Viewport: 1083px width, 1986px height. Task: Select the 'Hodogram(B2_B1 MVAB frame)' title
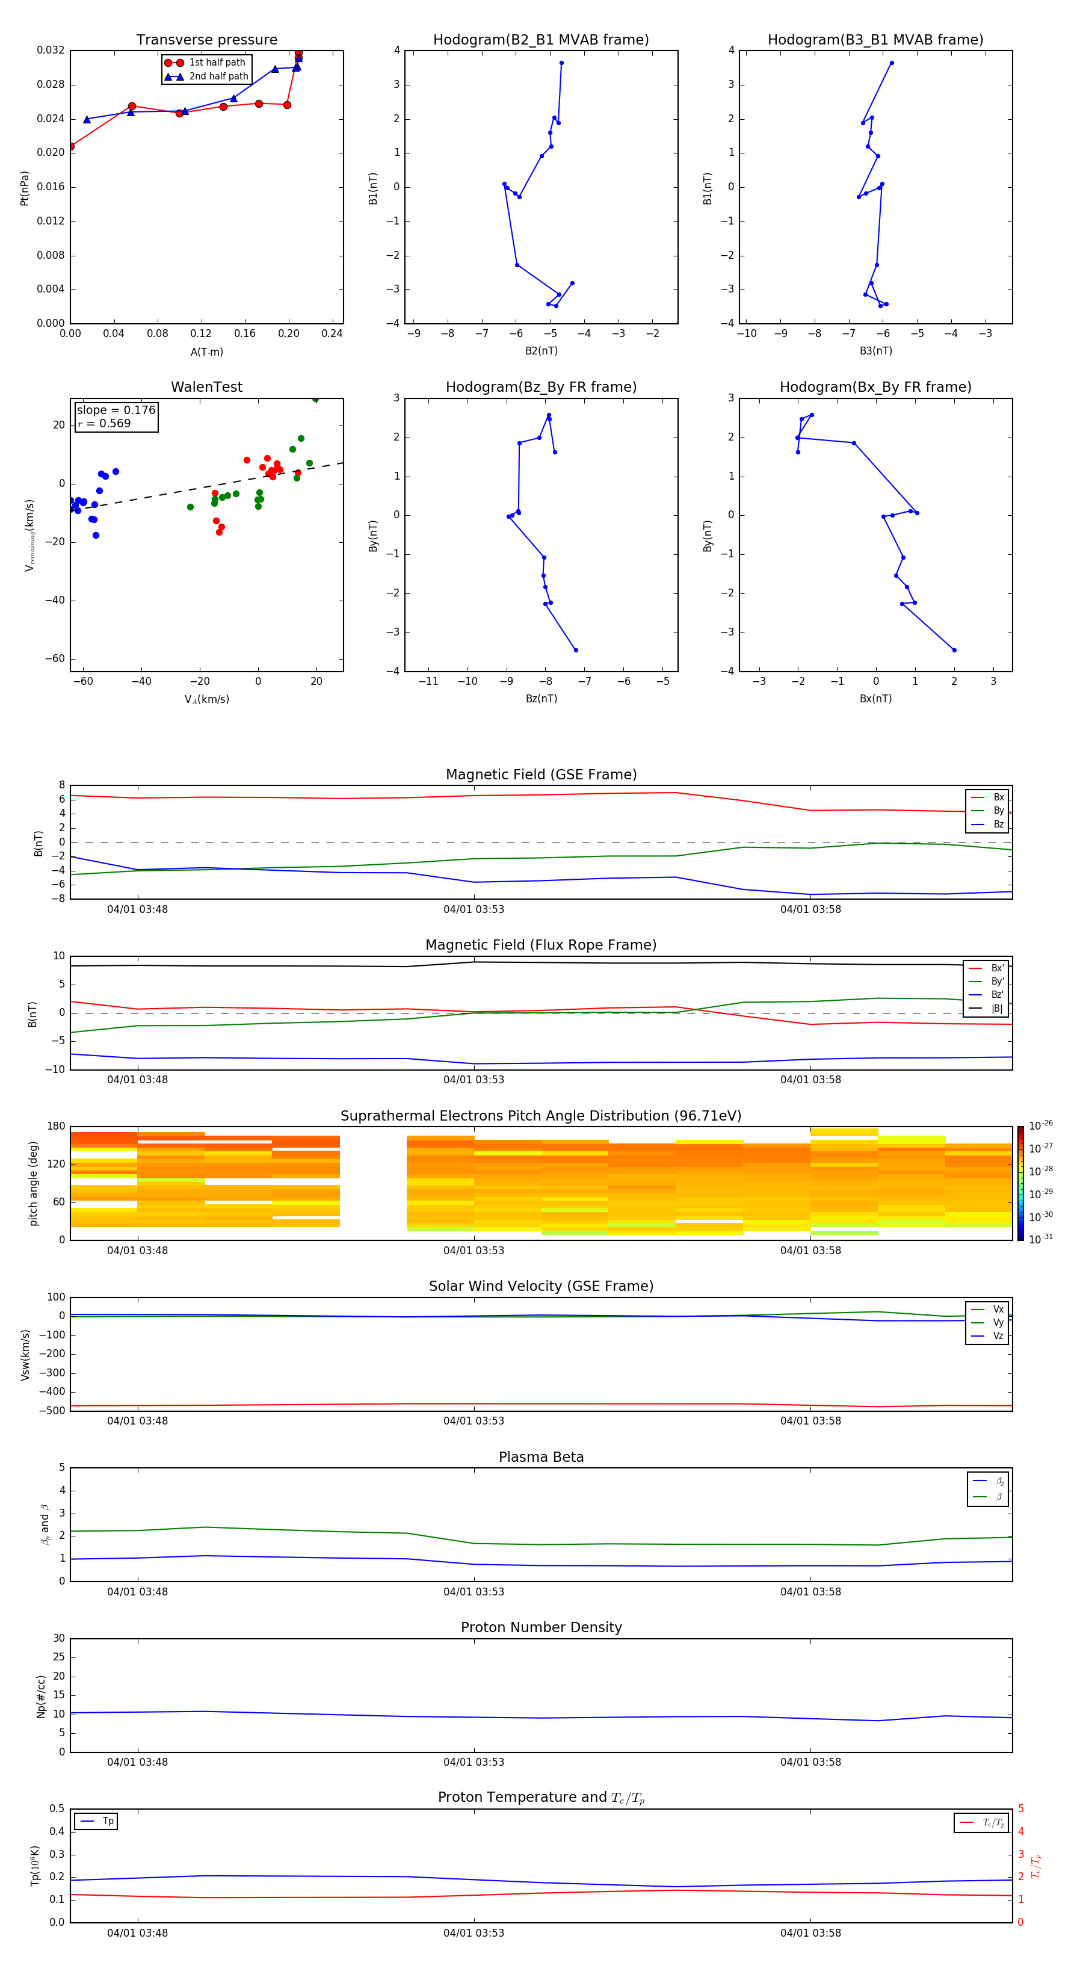(x=541, y=40)
